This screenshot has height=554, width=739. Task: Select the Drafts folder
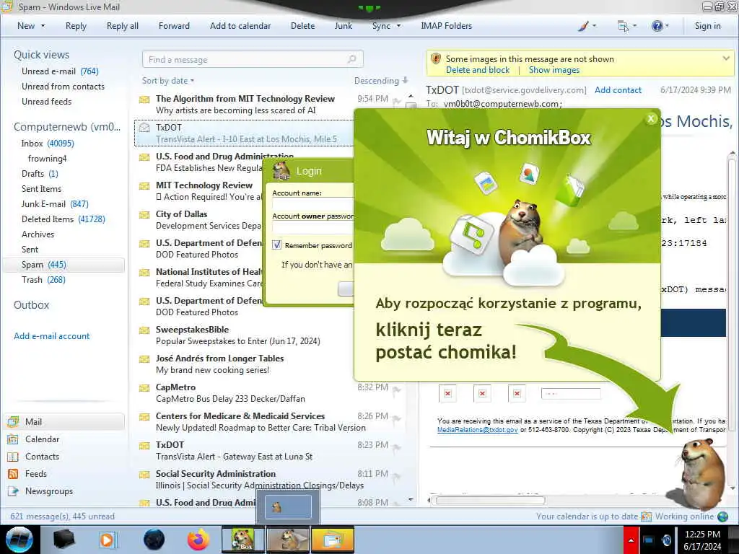pos(40,173)
